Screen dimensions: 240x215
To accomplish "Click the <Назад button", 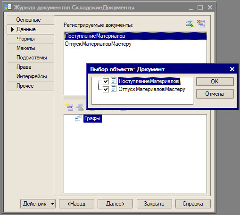I will (x=76, y=204).
